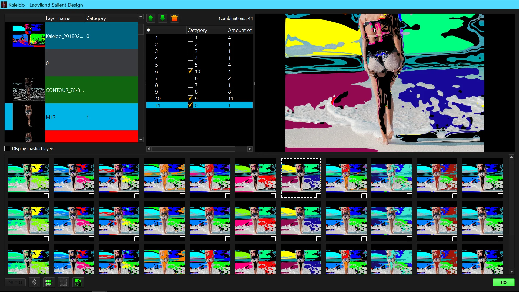
Task: Click the Kaleido app icon in title bar
Action: click(x=4, y=5)
